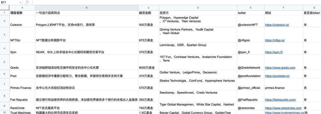This screenshot has width=321, height=114.
Task: Select the Seedcamp, Speedinvest investors cell
Action: tap(198, 96)
